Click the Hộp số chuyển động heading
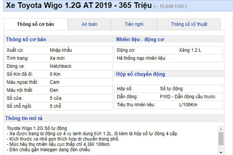This screenshot has width=233, height=155. (x=140, y=74)
